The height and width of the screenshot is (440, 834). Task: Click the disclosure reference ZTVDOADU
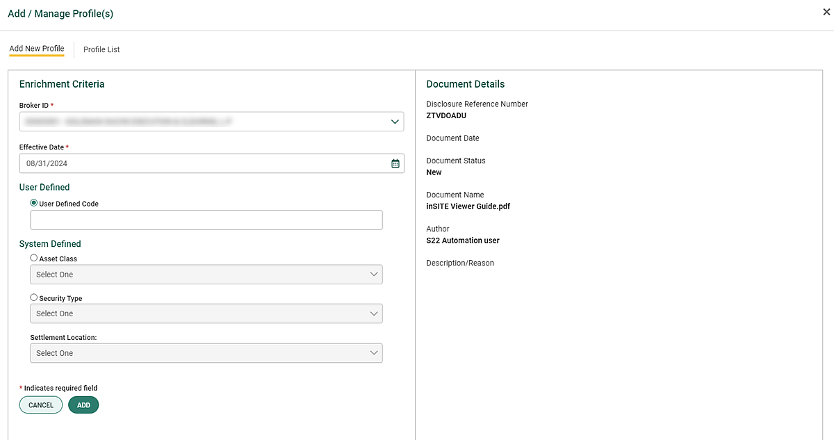tap(446, 116)
